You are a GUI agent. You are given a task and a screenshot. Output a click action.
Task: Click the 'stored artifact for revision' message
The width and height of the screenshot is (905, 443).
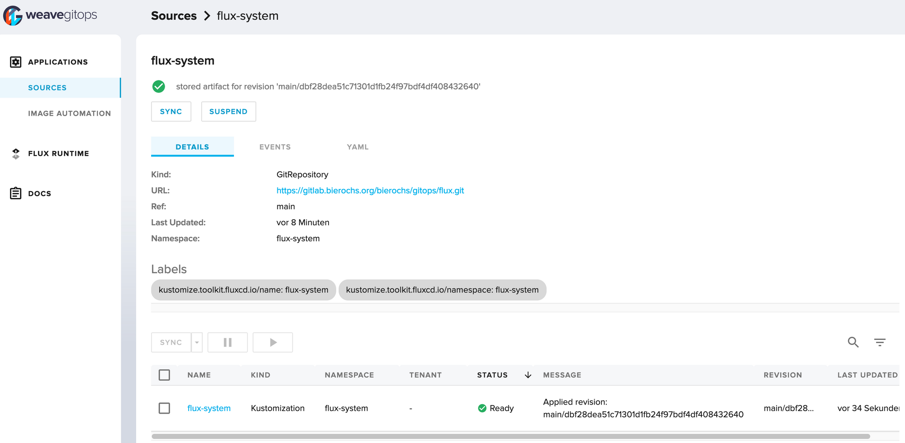[x=328, y=86]
